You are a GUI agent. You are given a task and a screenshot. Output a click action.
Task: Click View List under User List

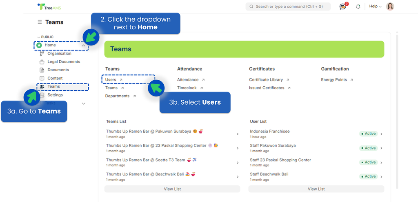pos(316,189)
